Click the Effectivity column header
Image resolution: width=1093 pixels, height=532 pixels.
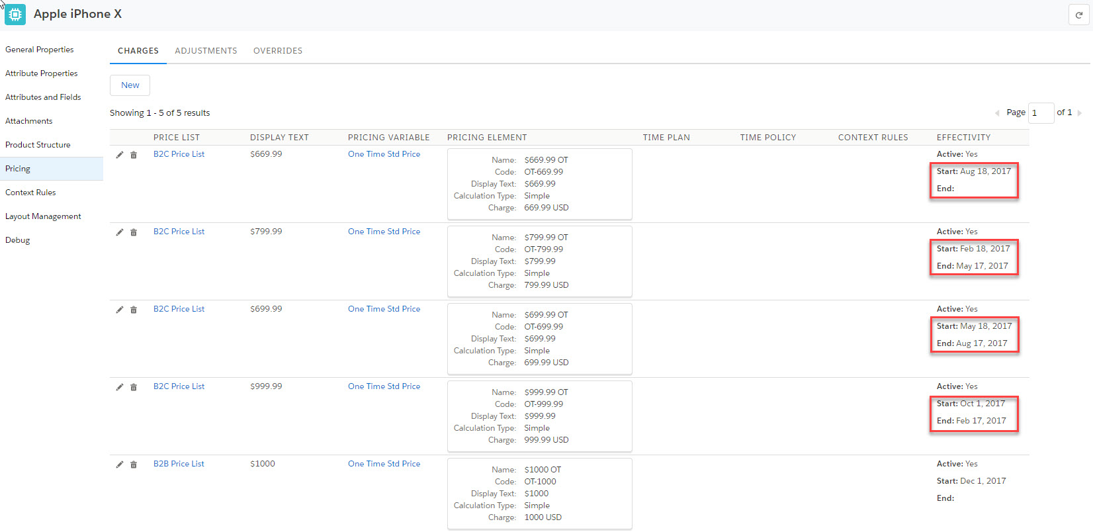point(963,138)
